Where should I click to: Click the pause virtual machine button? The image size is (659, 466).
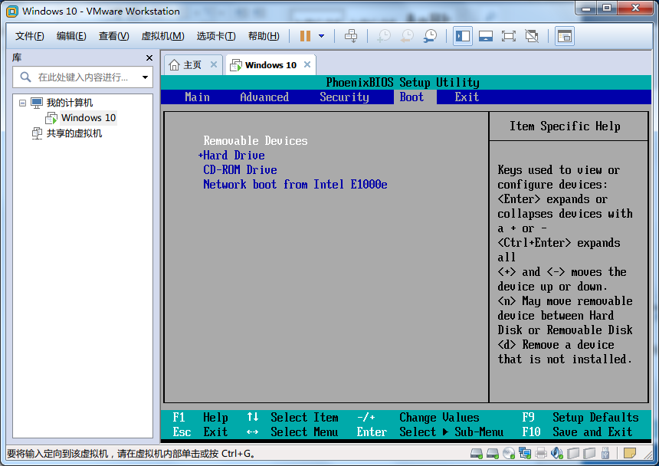(305, 36)
